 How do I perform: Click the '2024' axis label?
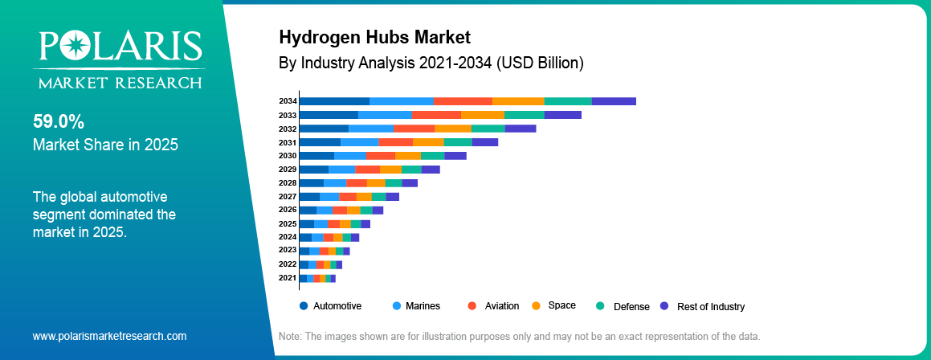coord(288,237)
